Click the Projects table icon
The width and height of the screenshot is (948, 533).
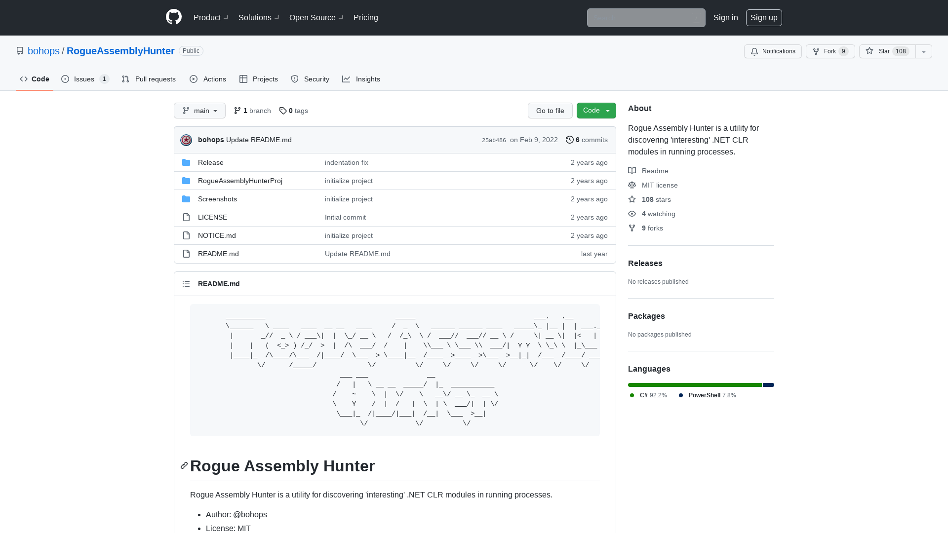(x=243, y=79)
